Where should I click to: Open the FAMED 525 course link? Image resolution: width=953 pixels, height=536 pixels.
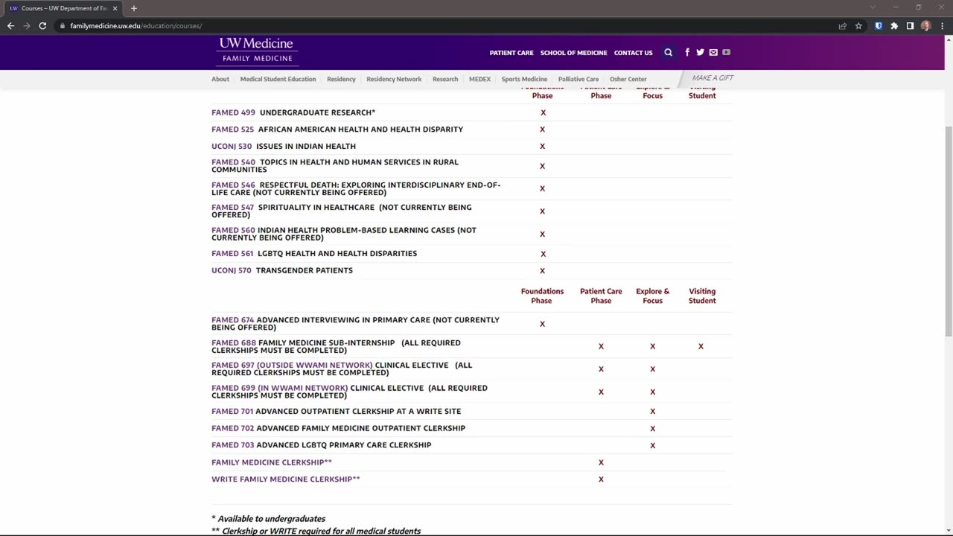(232, 130)
